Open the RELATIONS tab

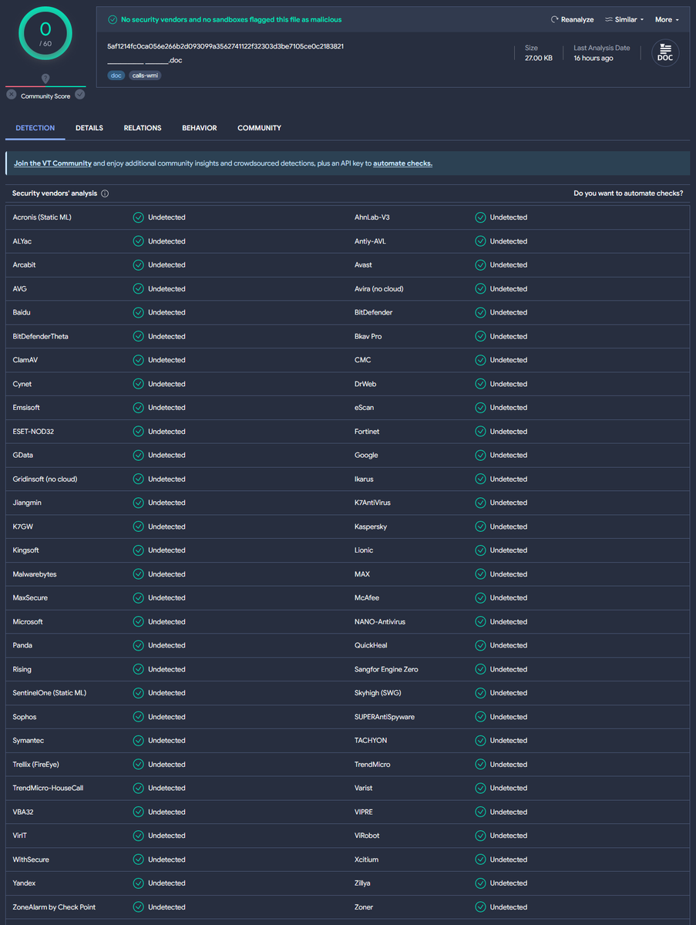[x=143, y=128]
